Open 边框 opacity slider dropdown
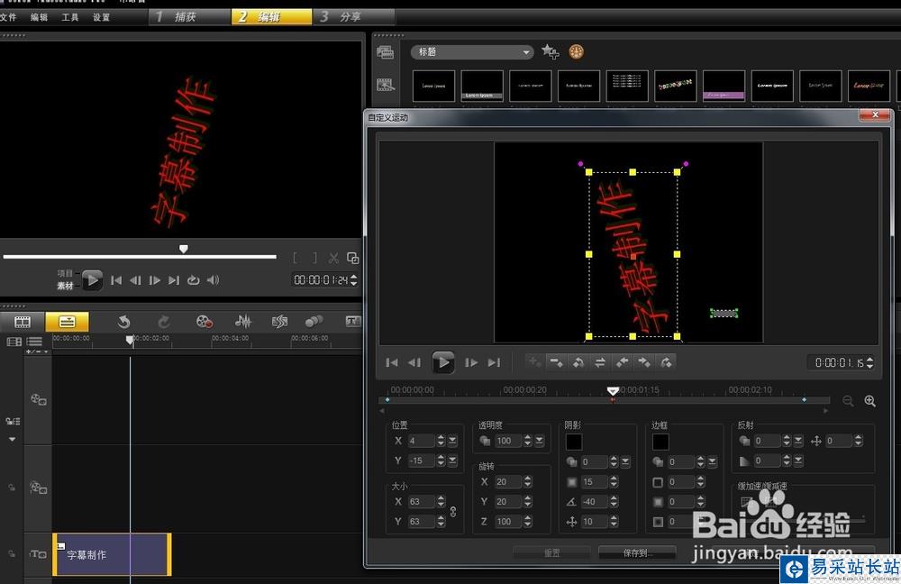Image resolution: width=901 pixels, height=584 pixels. (713, 461)
